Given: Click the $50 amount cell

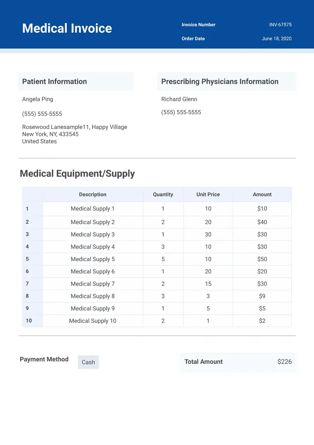Looking at the screenshot, I should 262,259.
